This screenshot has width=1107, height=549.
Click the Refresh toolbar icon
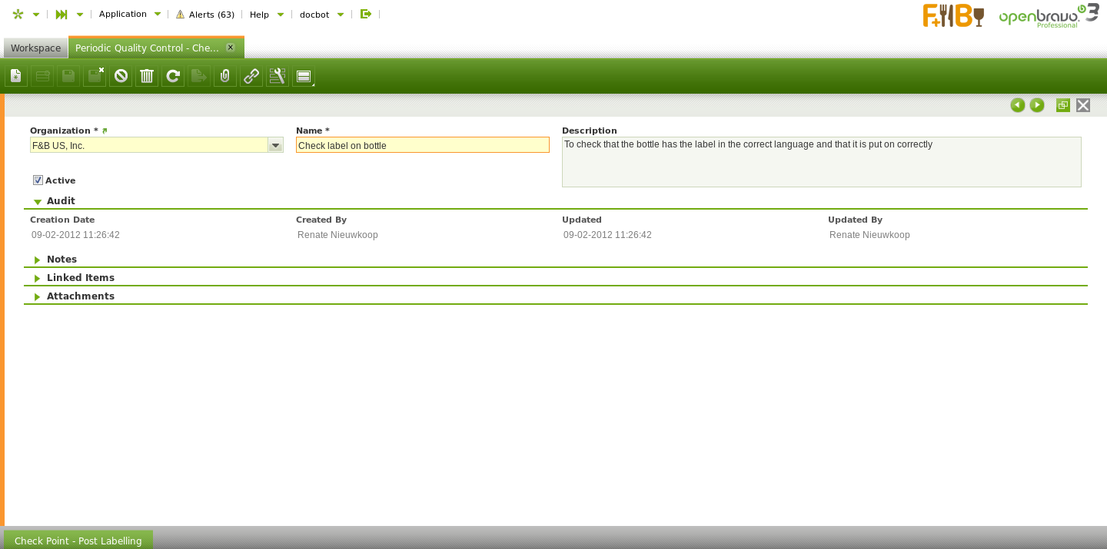(173, 76)
